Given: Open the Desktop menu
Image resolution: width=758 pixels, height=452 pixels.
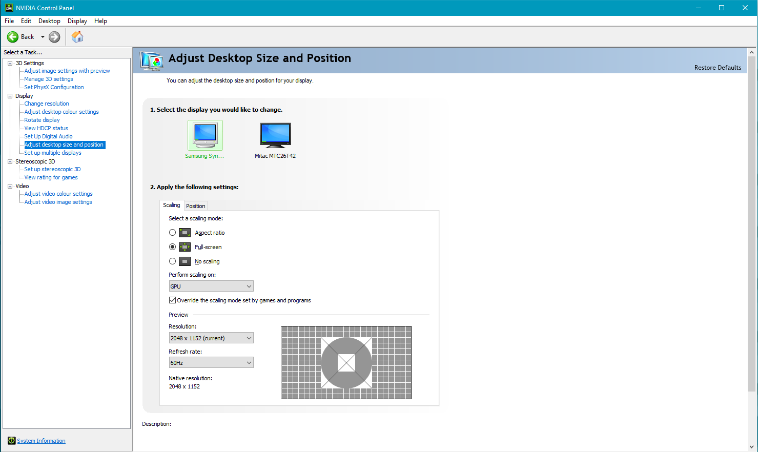Looking at the screenshot, I should (x=49, y=21).
